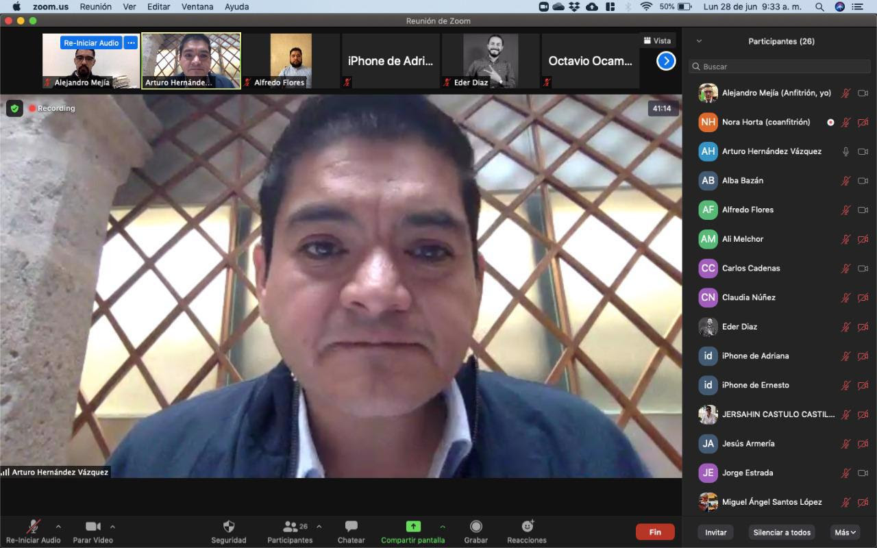This screenshot has height=548, width=877.
Task: Select the Eder Diaz video thumbnail
Action: (491, 61)
